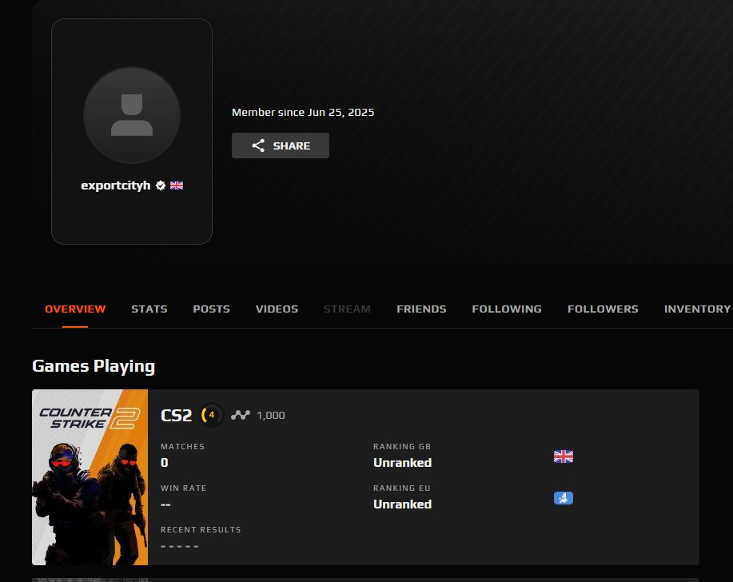
Task: Click the CS2 skill level 4 badge
Action: pos(211,415)
